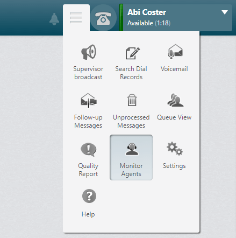Collapse the hamburger menu button
This screenshot has height=238, width=236.
click(76, 18)
